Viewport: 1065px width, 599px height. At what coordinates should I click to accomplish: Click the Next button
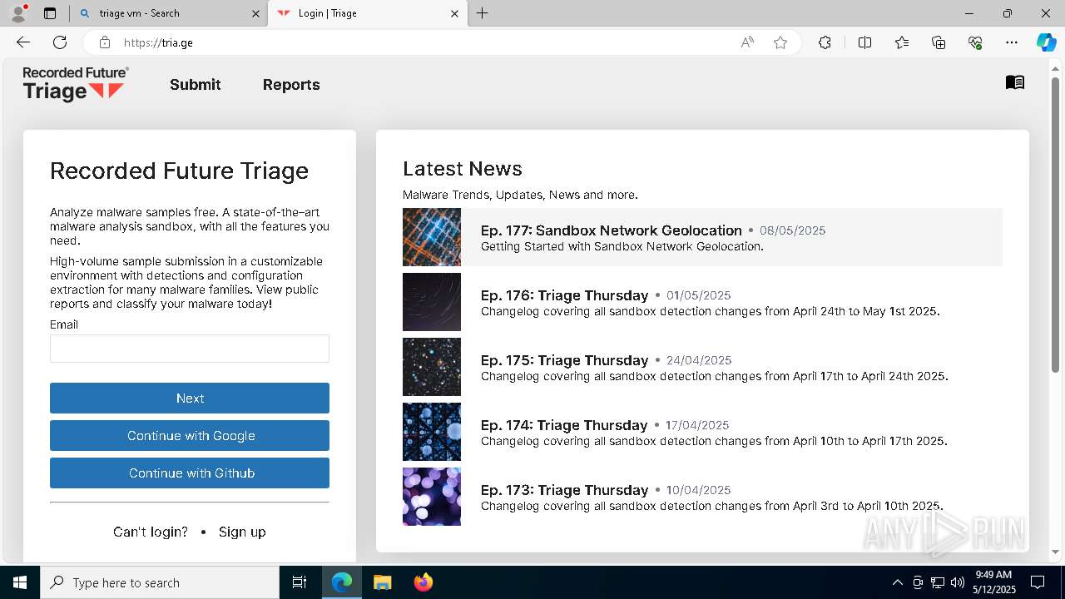[190, 399]
